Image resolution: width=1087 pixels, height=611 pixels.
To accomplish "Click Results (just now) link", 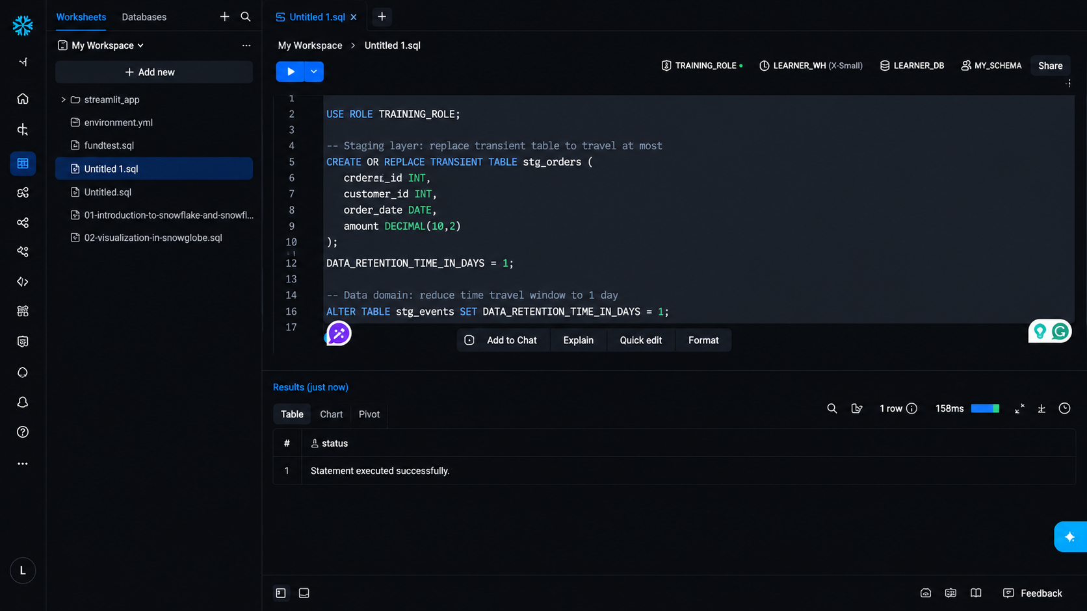I will [311, 387].
